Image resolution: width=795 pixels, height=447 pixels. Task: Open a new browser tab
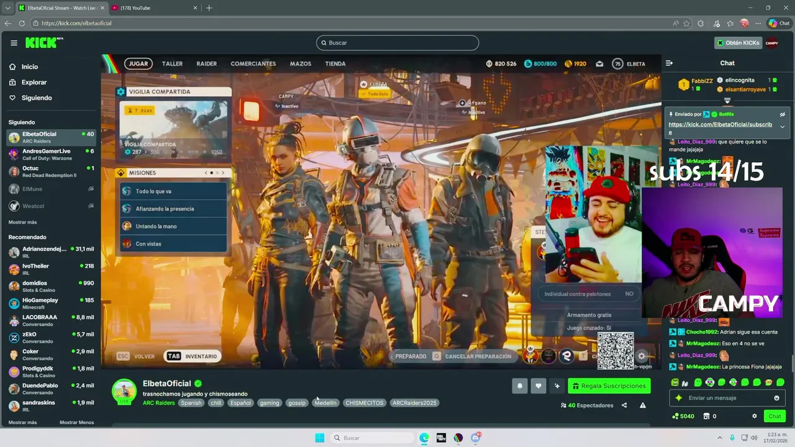click(x=209, y=8)
